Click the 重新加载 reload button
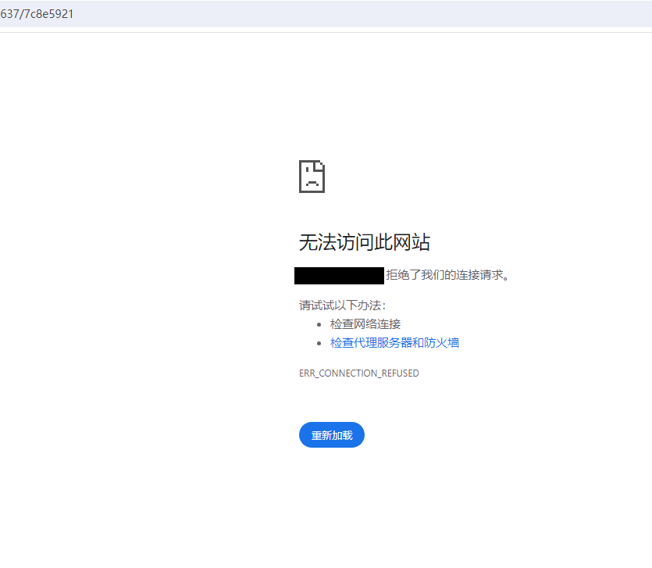 tap(331, 435)
